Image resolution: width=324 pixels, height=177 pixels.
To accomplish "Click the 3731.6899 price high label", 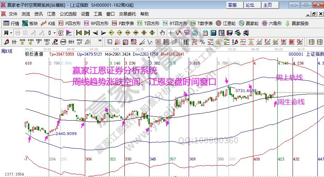I will [x=246, y=91].
